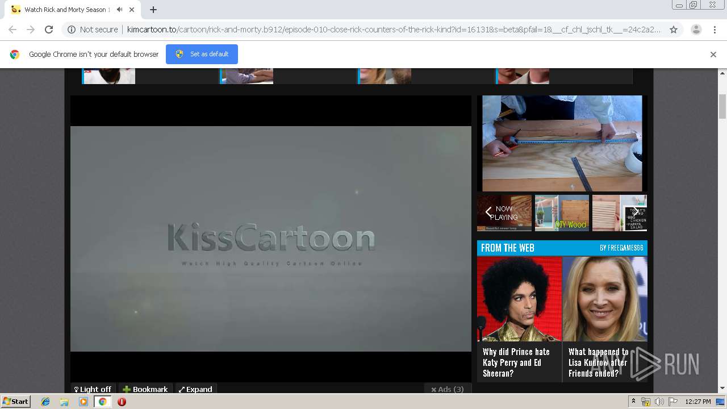Open the Action Center flag icon
This screenshot has height=409, width=727.
point(673,402)
